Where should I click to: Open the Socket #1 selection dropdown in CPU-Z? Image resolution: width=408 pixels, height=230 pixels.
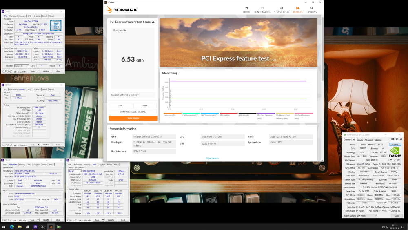[22, 66]
